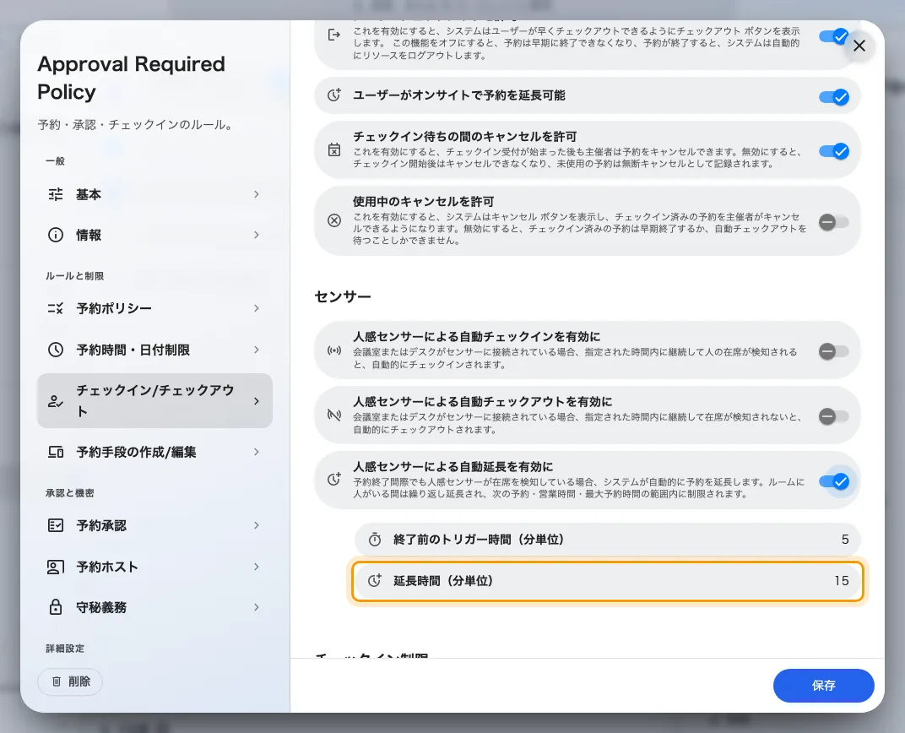
Task: Click the checklist icon beside 予約承認
Action: tap(56, 525)
